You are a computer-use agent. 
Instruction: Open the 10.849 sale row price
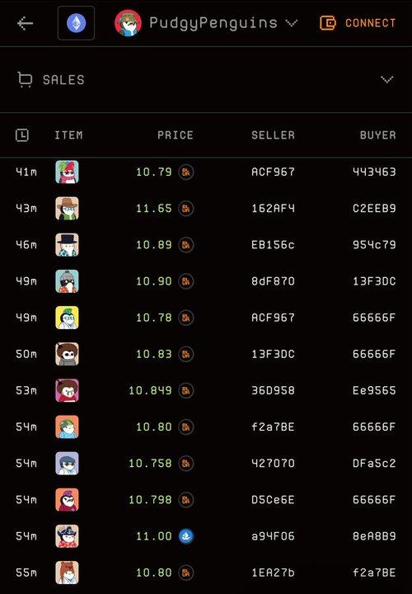pos(150,390)
